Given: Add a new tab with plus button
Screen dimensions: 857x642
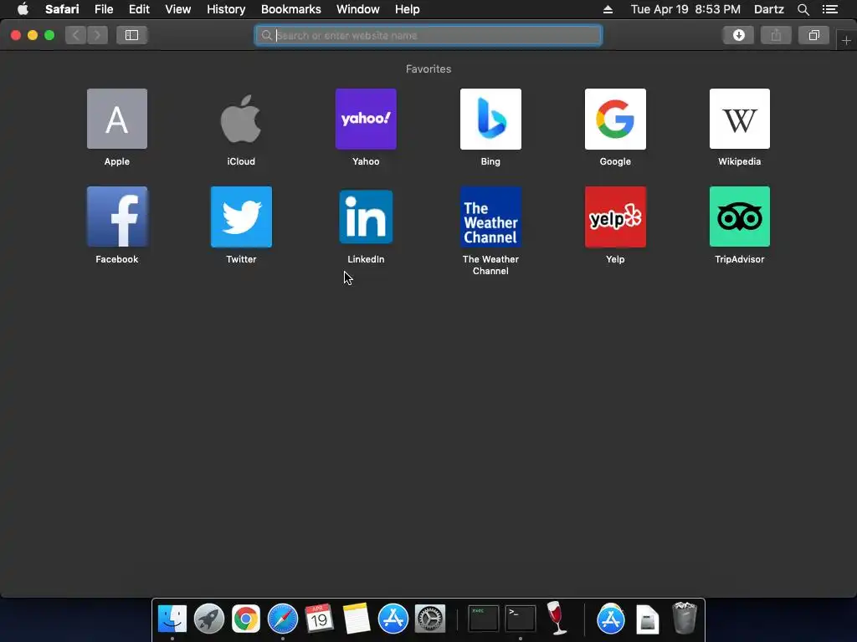Looking at the screenshot, I should click(846, 40).
